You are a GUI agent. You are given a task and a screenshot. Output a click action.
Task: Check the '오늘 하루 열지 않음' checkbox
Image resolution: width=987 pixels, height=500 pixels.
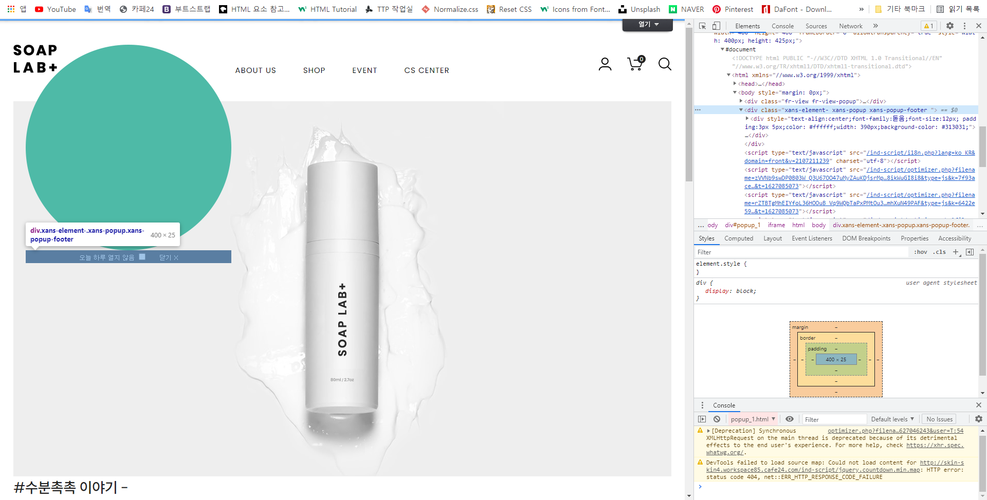(x=142, y=257)
